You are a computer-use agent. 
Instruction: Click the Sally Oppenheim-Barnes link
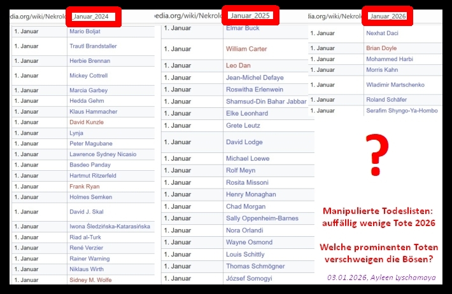(262, 218)
